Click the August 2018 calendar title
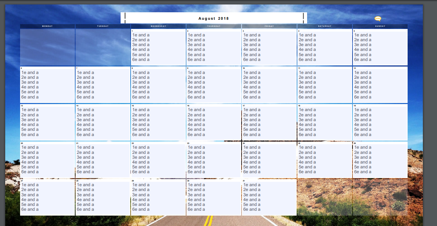The image size is (437, 226). click(x=213, y=18)
